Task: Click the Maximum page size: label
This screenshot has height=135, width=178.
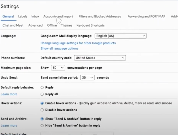Action: tap(16, 68)
